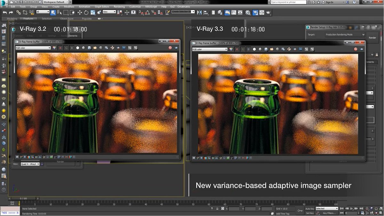The image size is (384, 216).
Task: Activate the Select Object tool
Action: tap(53, 12)
